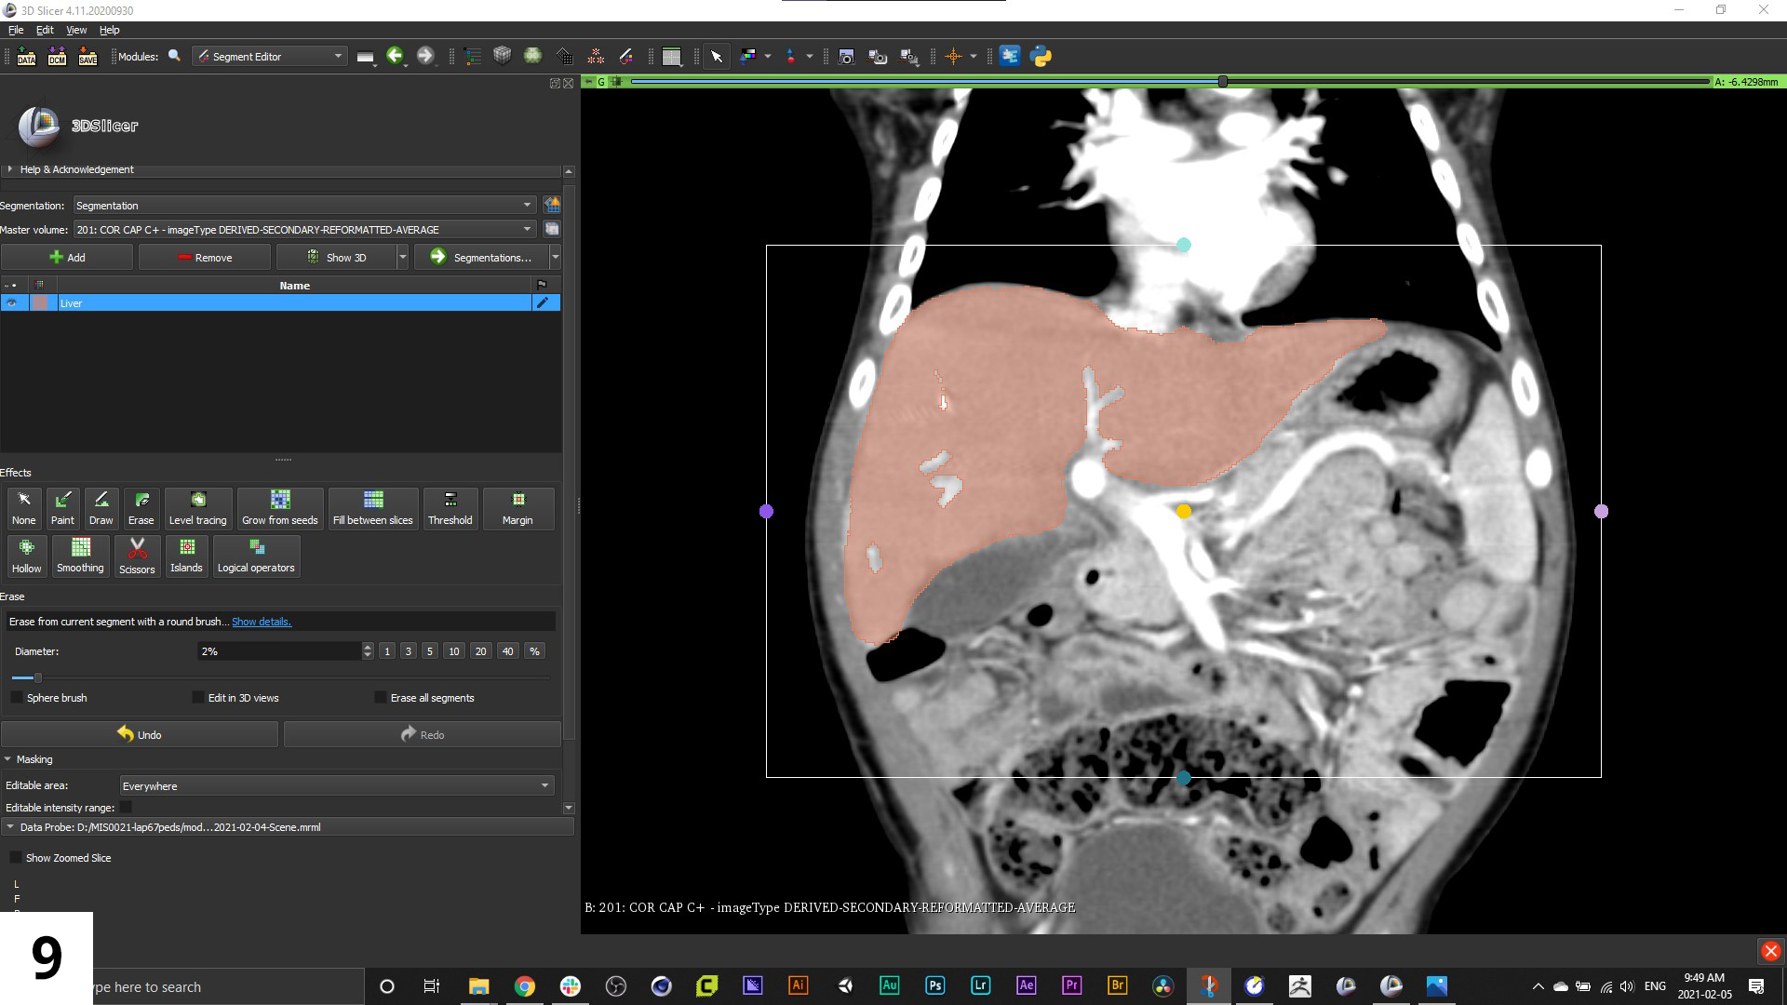
Task: Open the View menu
Action: click(76, 30)
